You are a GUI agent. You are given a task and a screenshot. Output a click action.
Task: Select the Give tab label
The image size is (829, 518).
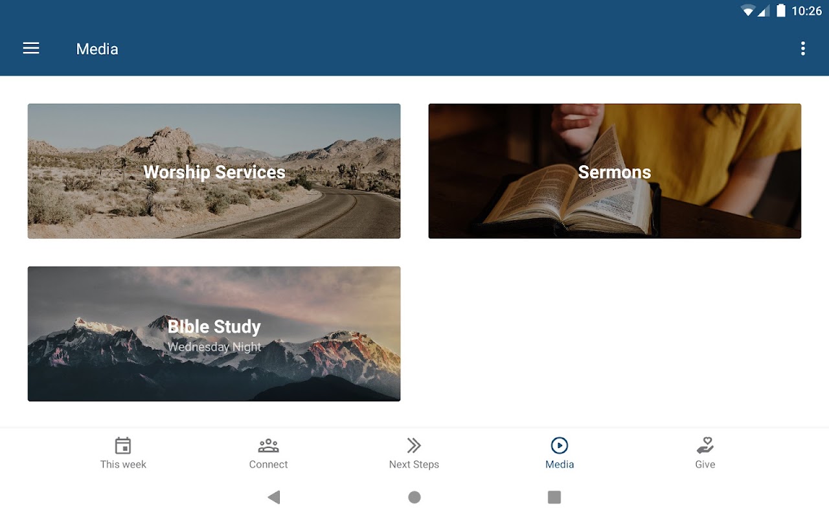point(705,464)
